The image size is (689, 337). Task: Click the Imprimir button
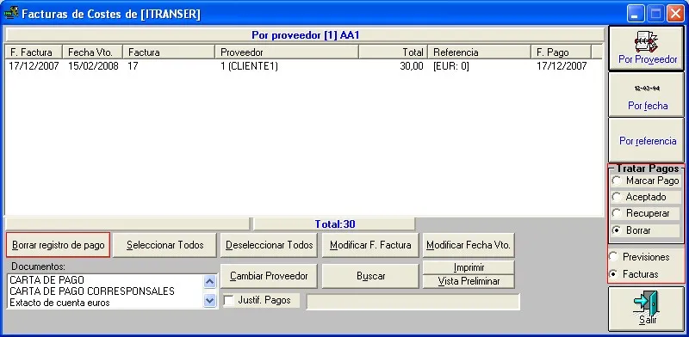(x=469, y=267)
